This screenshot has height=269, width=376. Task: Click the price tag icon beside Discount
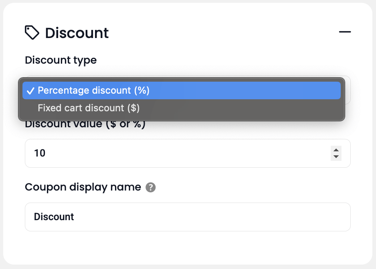pos(32,33)
